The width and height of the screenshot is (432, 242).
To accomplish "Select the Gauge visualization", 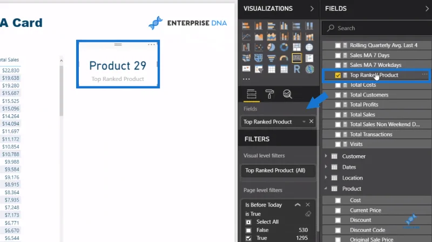I will (x=284, y=58).
